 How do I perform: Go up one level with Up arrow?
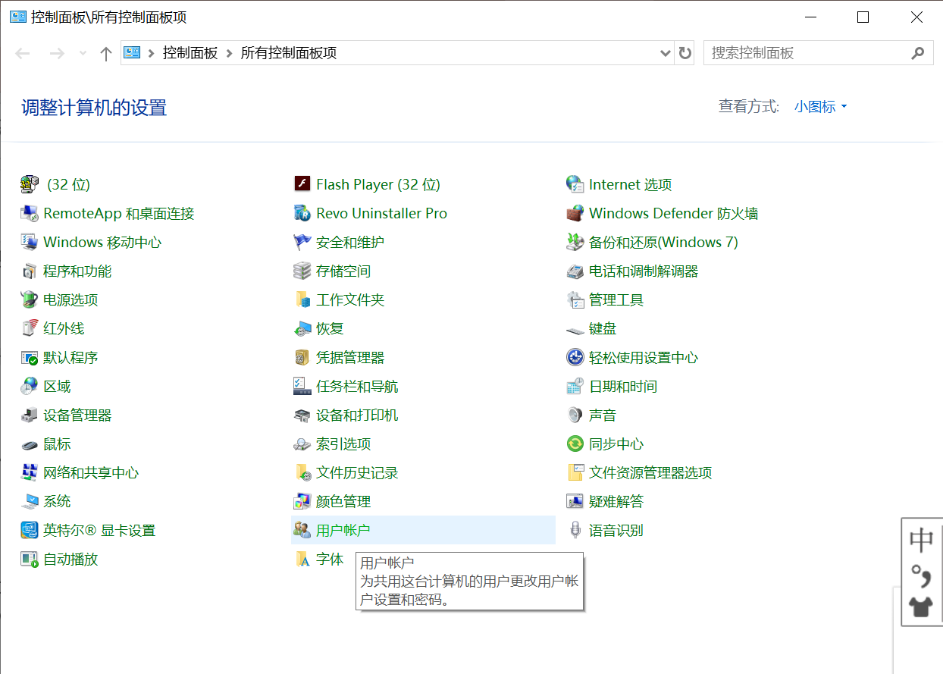106,53
